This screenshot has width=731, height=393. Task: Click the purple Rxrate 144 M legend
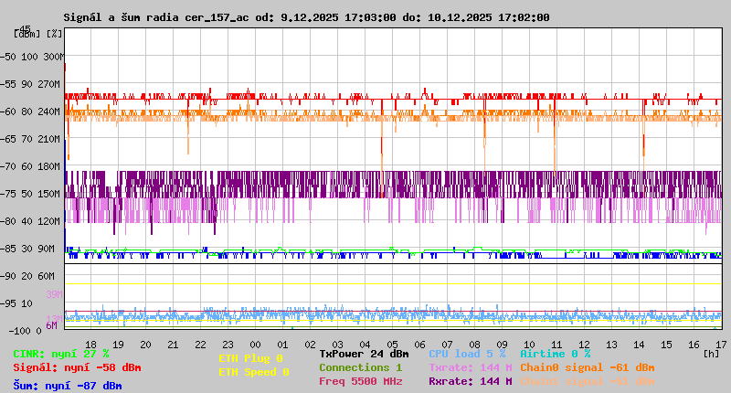[470, 381]
